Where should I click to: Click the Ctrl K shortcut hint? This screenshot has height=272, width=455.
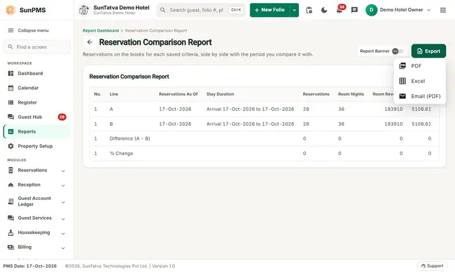point(236,10)
